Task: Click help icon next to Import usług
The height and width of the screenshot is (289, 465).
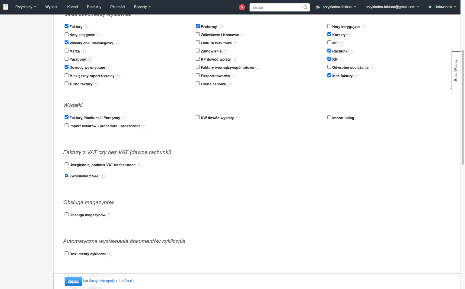Action: coord(358,118)
